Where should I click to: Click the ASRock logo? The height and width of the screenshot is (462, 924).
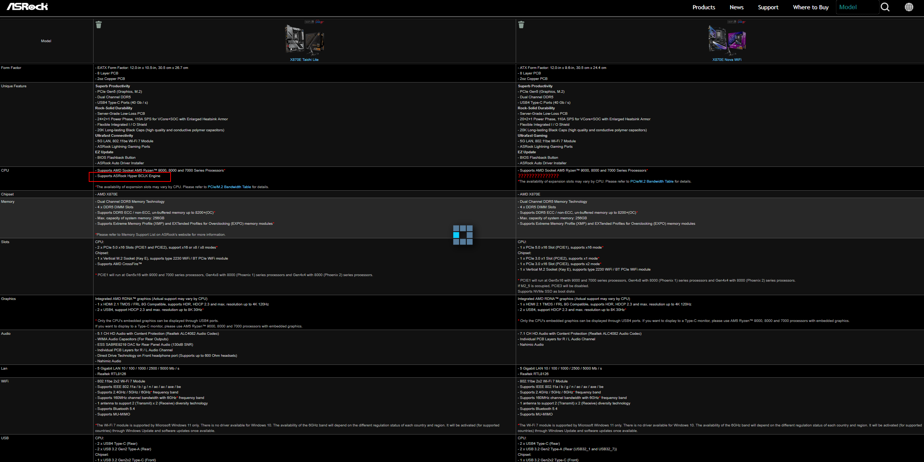point(28,7)
